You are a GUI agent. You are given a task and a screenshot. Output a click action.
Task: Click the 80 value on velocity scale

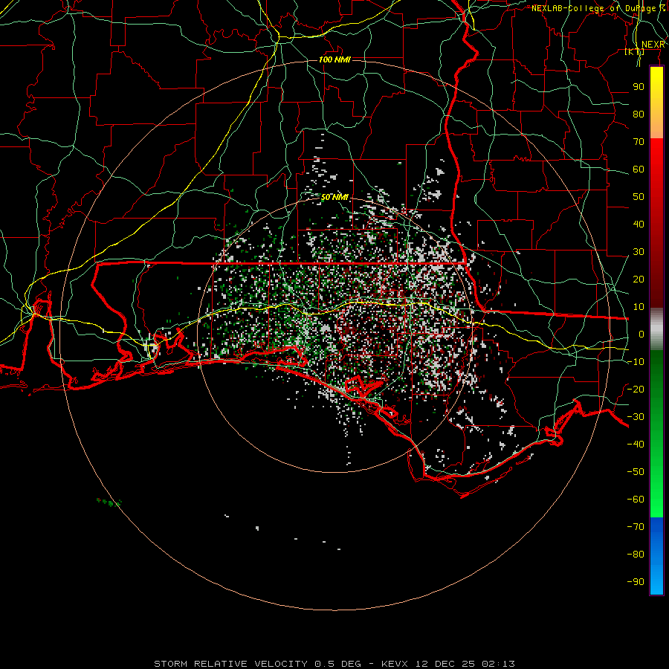pyautogui.click(x=639, y=114)
